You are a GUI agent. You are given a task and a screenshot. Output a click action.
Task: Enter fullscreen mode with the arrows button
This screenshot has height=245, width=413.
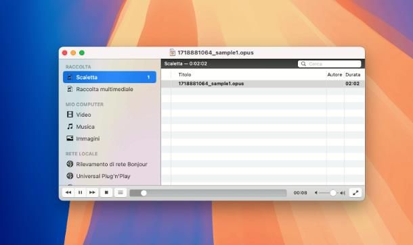[355, 192]
